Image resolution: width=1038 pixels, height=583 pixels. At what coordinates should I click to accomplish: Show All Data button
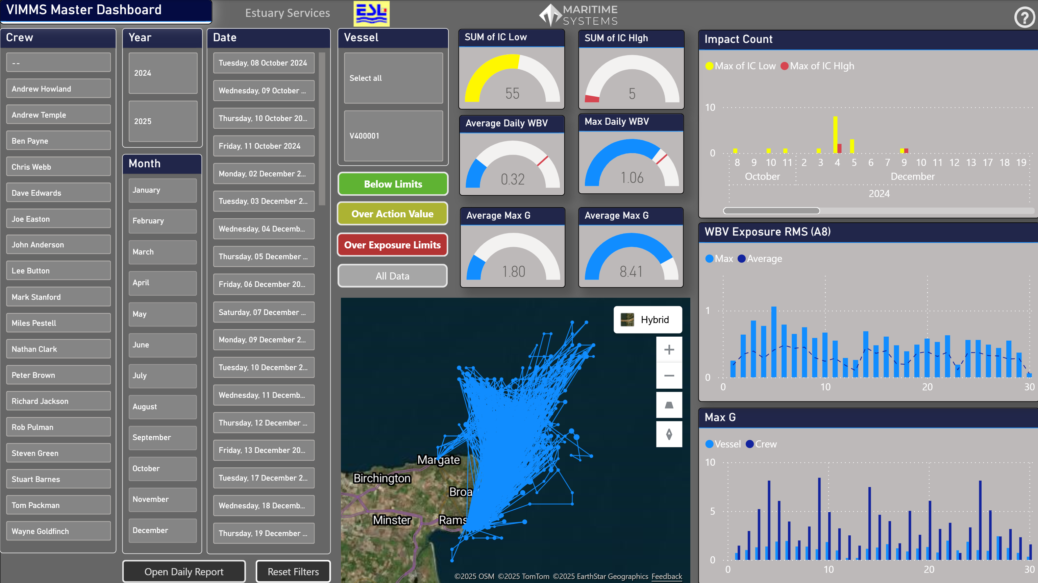(393, 276)
